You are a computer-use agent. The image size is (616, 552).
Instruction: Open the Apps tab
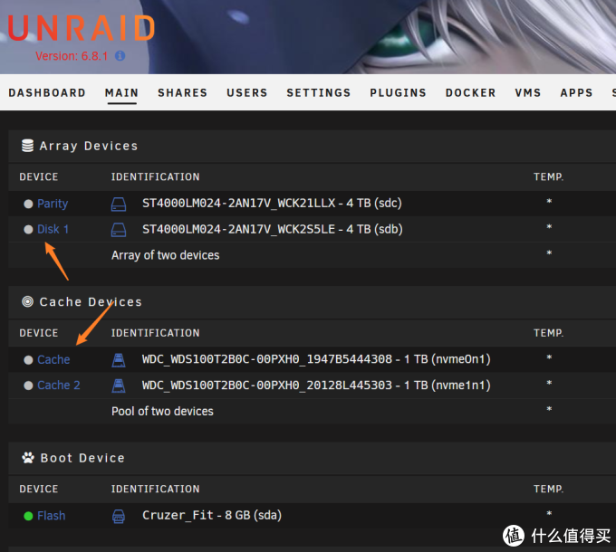[576, 92]
